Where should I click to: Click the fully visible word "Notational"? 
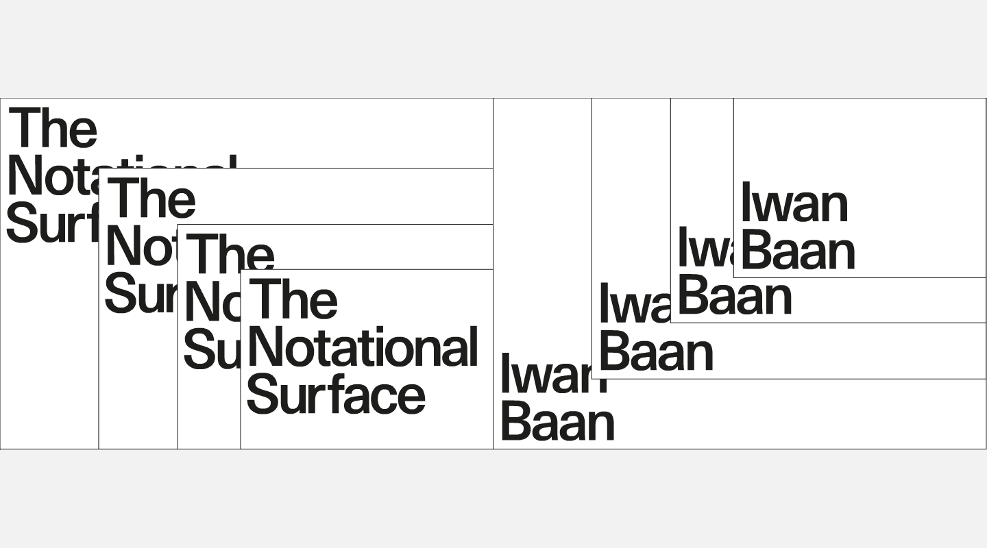coord(363,347)
